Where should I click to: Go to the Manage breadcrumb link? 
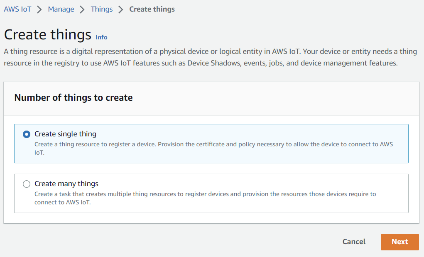(61, 9)
